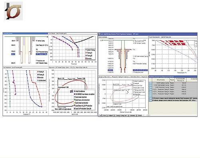Viewport: 200px width, 158px height.
Task: Switch to the Schematic tab at bottom
Action: (x=132, y=115)
